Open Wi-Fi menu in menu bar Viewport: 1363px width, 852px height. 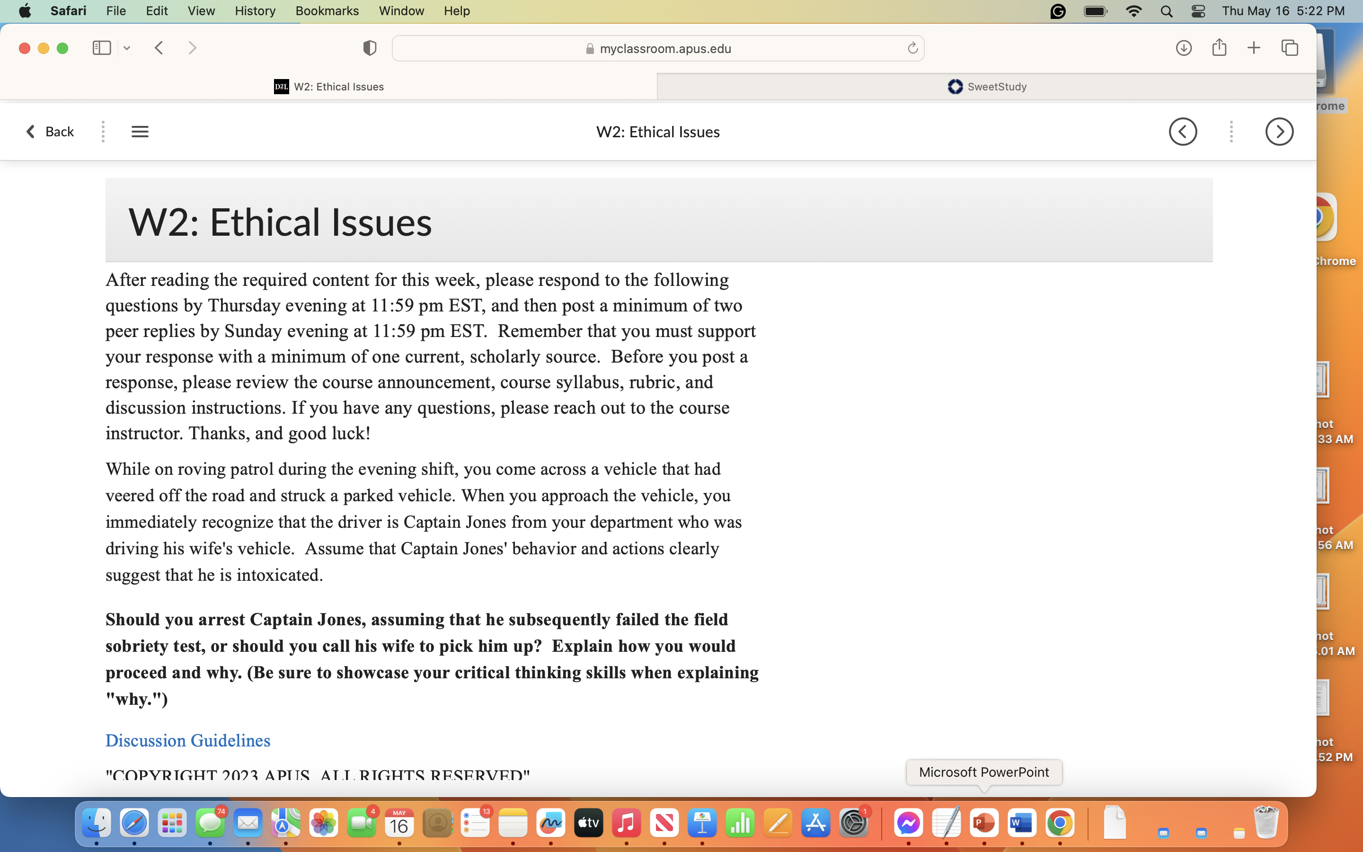click(x=1134, y=11)
